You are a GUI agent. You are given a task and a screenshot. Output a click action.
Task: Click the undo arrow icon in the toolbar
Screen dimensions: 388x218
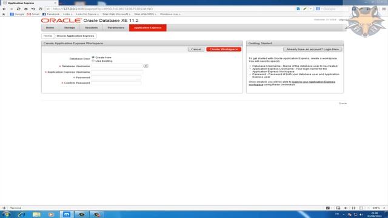pyautogui.click(x=33, y=9)
